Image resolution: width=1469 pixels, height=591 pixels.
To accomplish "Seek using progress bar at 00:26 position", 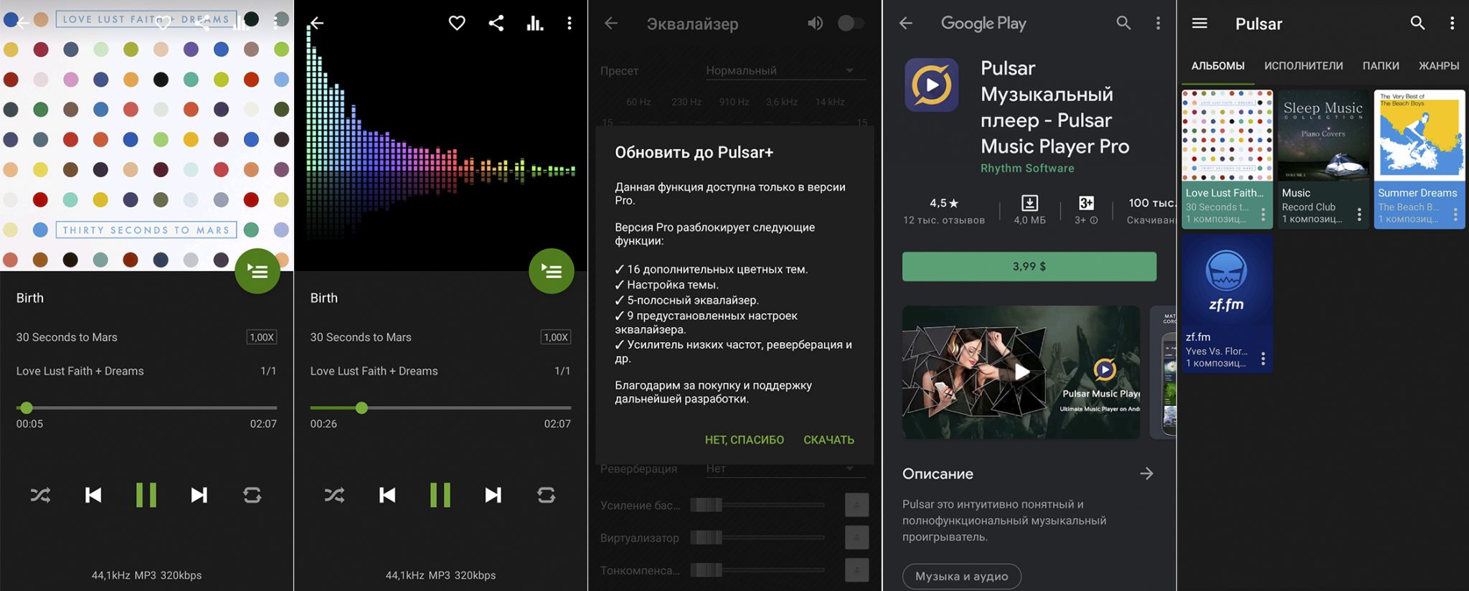I will click(x=440, y=407).
